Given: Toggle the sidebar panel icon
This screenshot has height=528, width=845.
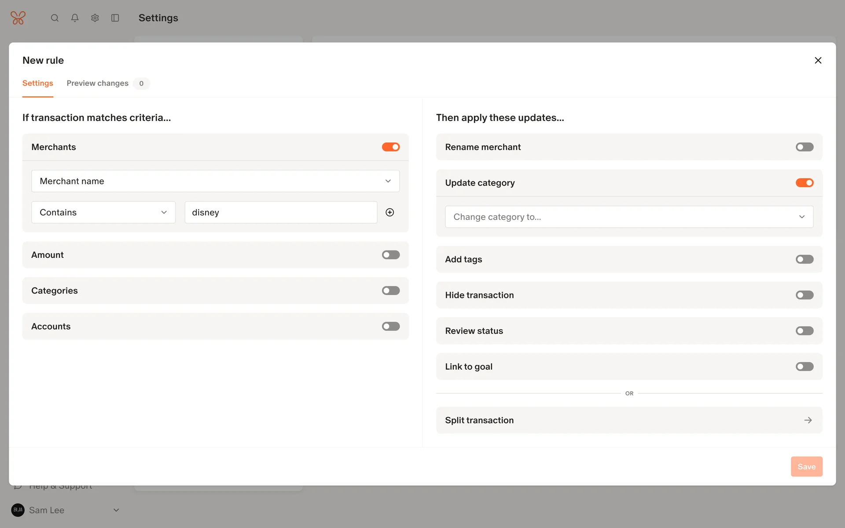Looking at the screenshot, I should tap(115, 18).
